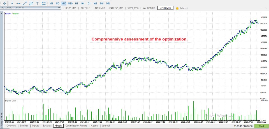The height and width of the screenshot is (129, 269).
Task: Close the Strategy Tester panel
Action: pos(2,13)
